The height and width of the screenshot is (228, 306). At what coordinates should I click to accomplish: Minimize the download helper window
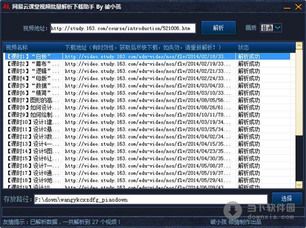point(287,8)
